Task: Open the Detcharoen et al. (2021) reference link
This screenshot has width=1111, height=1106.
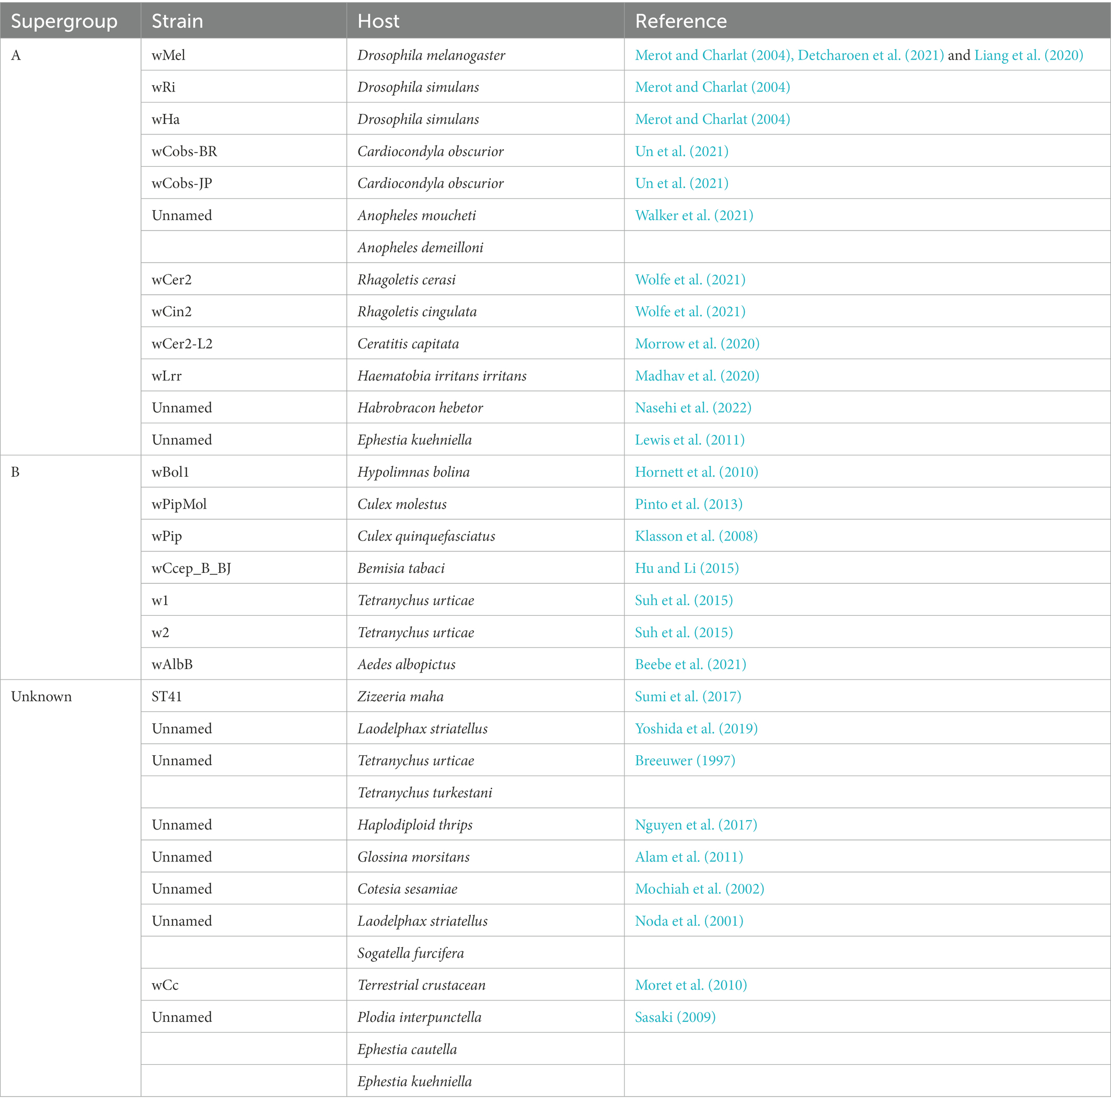Action: pos(871,55)
